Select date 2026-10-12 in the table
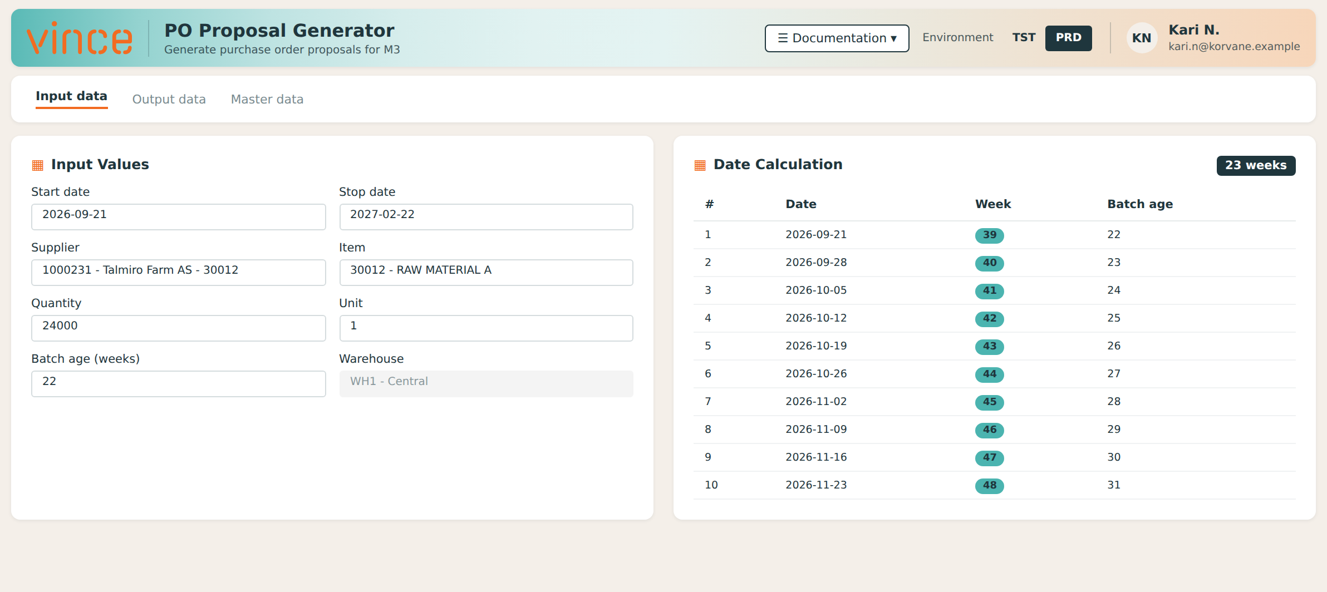The height and width of the screenshot is (592, 1327). click(816, 318)
